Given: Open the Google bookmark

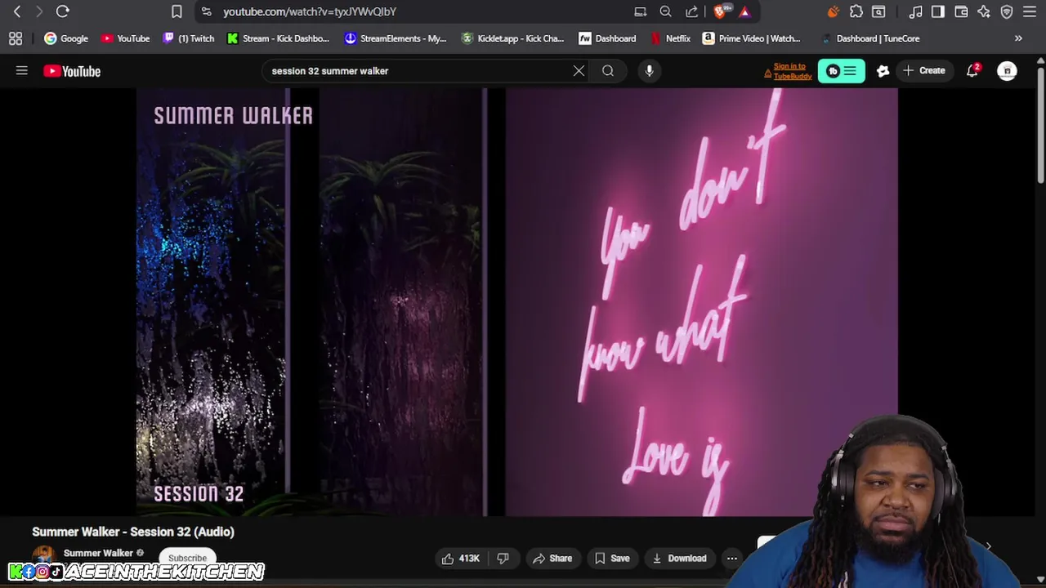Looking at the screenshot, I should coord(66,38).
